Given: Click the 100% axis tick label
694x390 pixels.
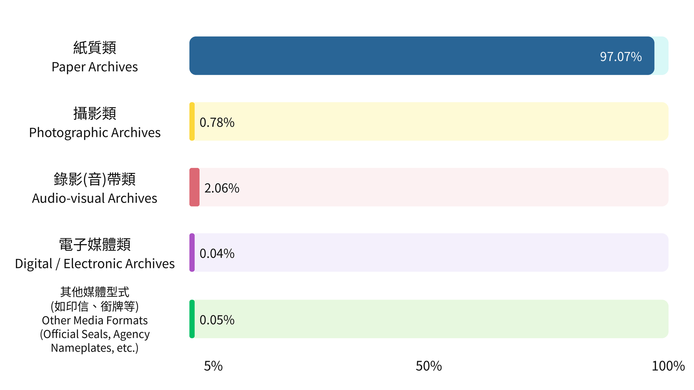Looking at the screenshot, I should coord(668,366).
